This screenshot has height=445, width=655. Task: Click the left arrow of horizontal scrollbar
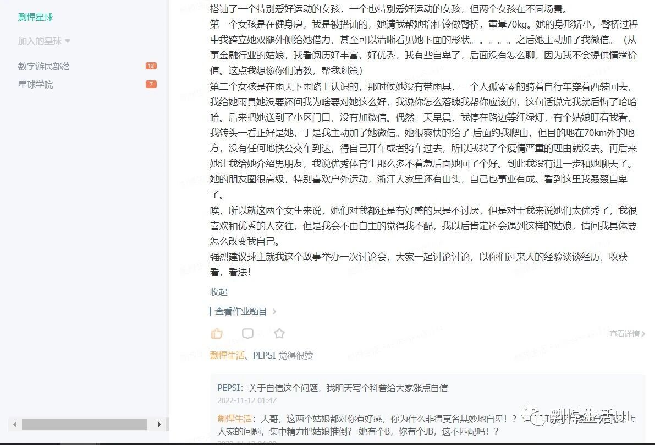click(15, 424)
